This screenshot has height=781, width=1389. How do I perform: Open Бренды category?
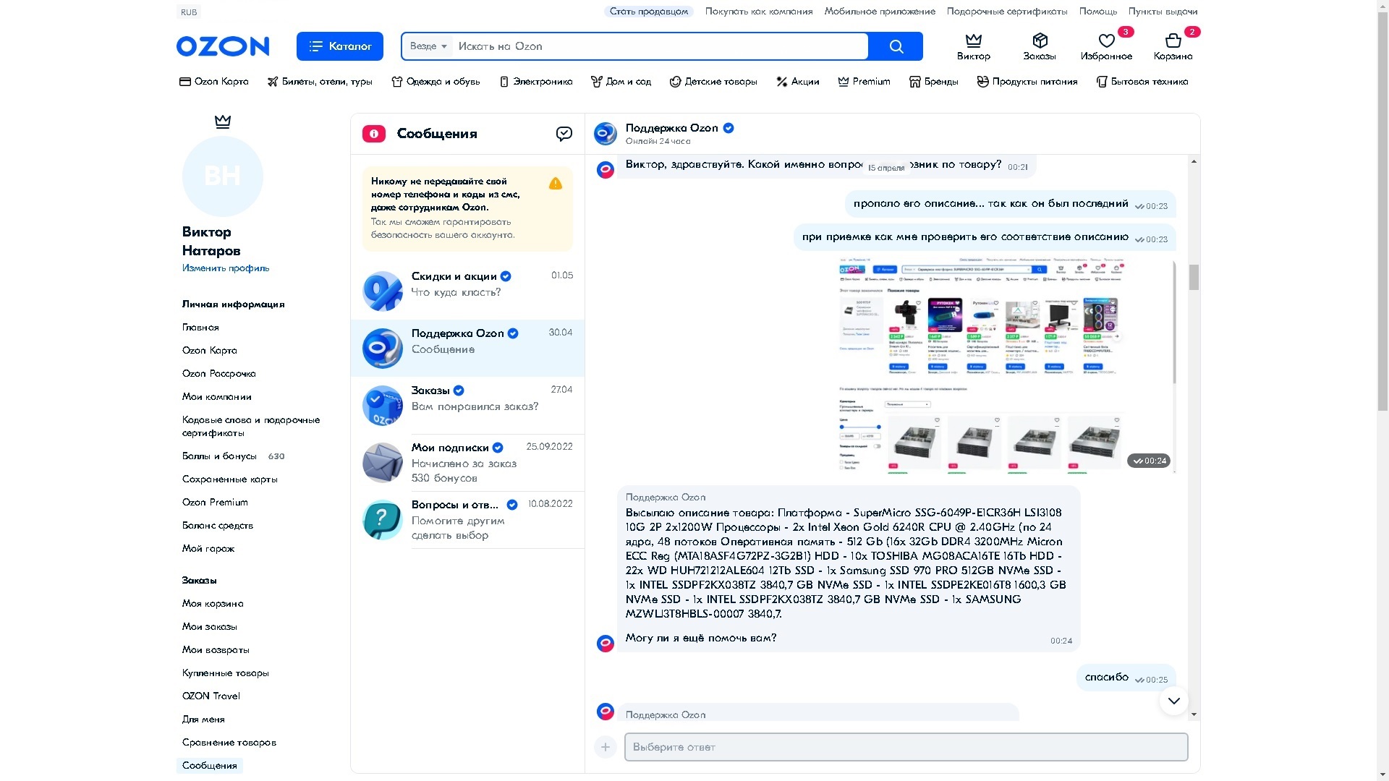934,82
